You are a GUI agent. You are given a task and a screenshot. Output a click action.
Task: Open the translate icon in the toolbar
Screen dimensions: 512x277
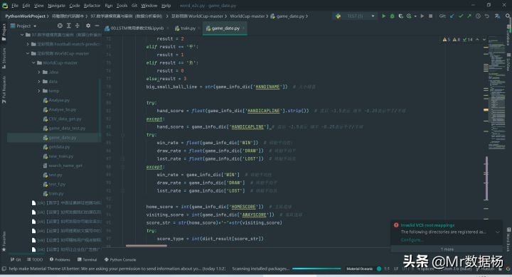click(497, 16)
